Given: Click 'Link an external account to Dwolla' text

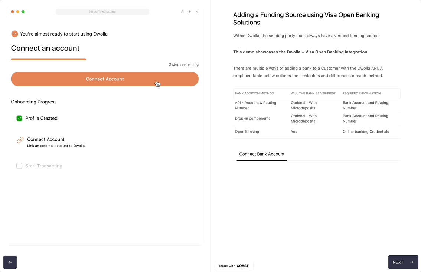Looking at the screenshot, I should click(56, 146).
